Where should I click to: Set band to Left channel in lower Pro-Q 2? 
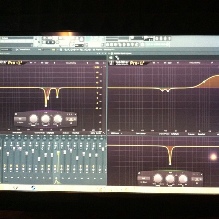193,179
